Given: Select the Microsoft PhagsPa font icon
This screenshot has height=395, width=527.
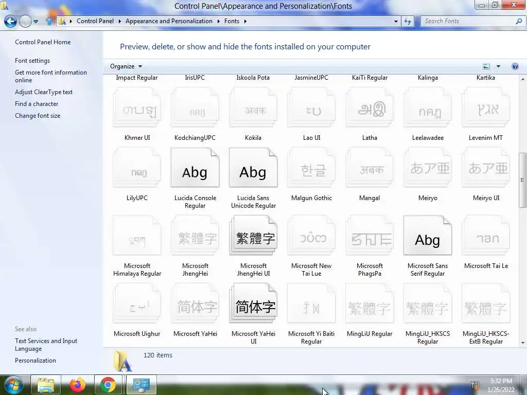Looking at the screenshot, I should click(x=370, y=236).
